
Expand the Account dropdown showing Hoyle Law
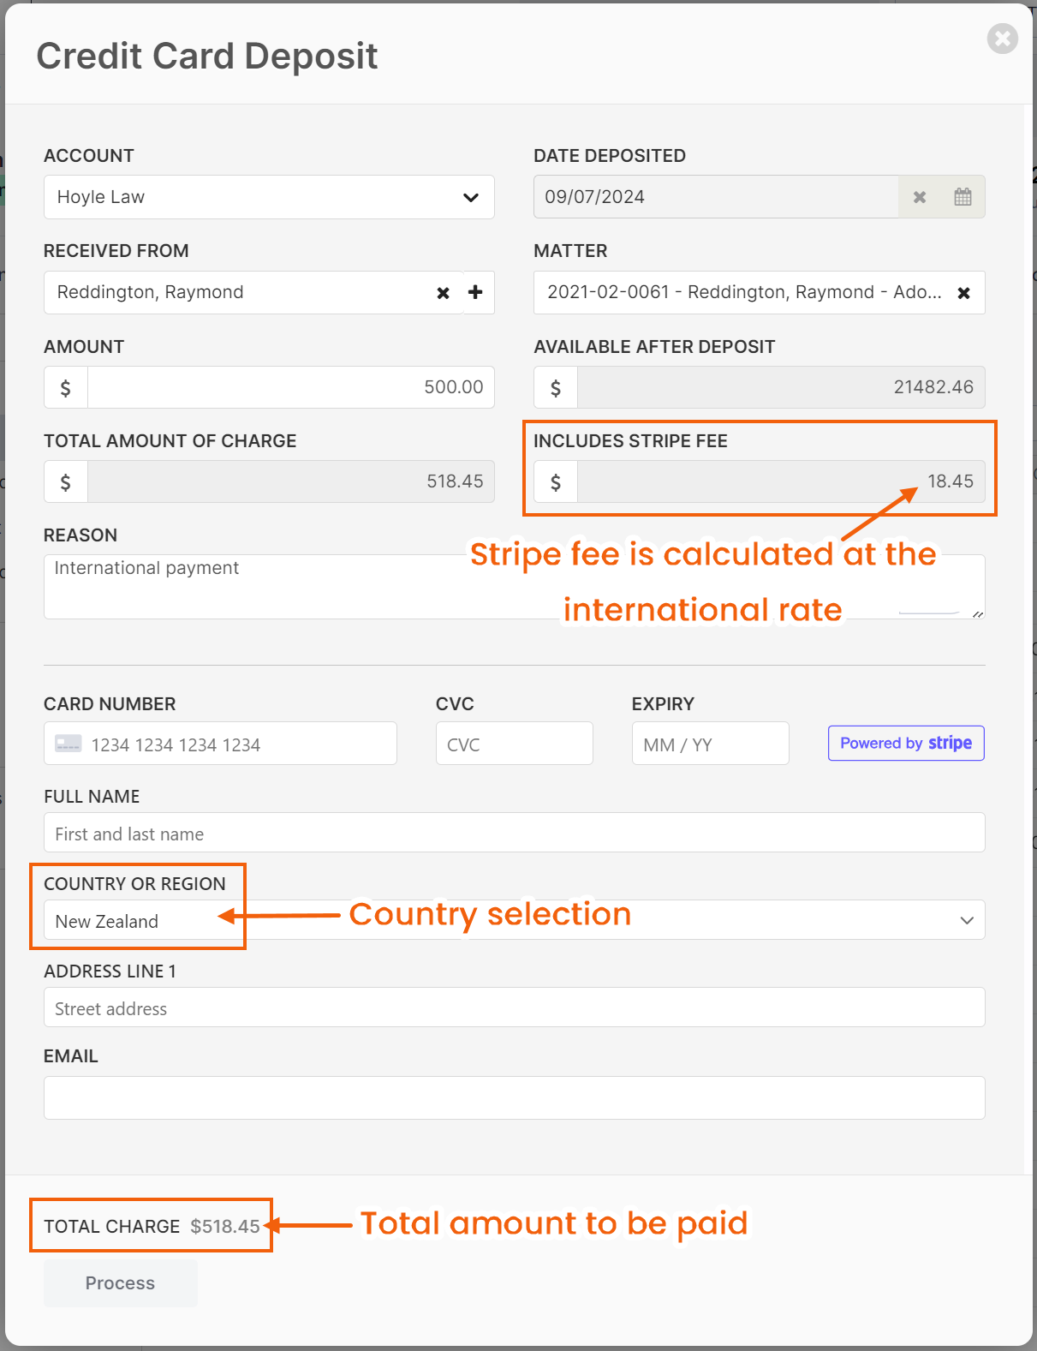pos(269,197)
